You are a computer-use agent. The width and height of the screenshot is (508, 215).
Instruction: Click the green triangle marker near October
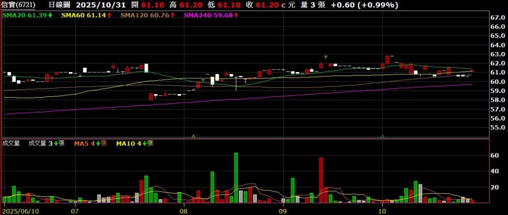[382, 136]
